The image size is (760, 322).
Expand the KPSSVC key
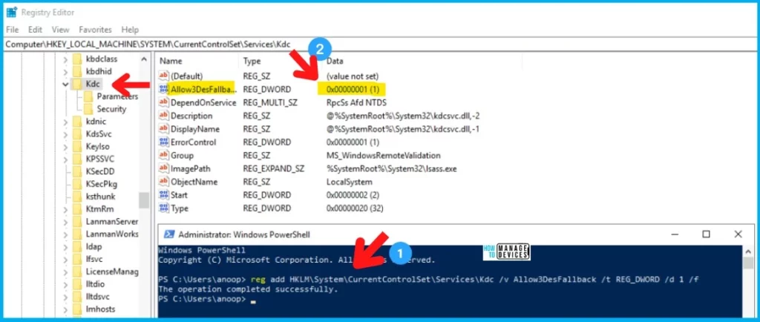(x=65, y=160)
